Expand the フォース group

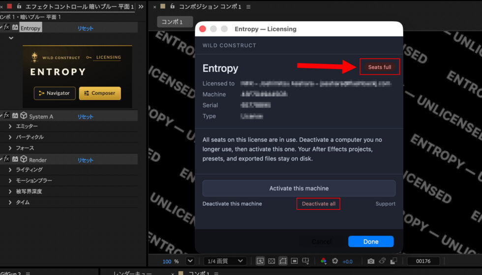click(10, 148)
